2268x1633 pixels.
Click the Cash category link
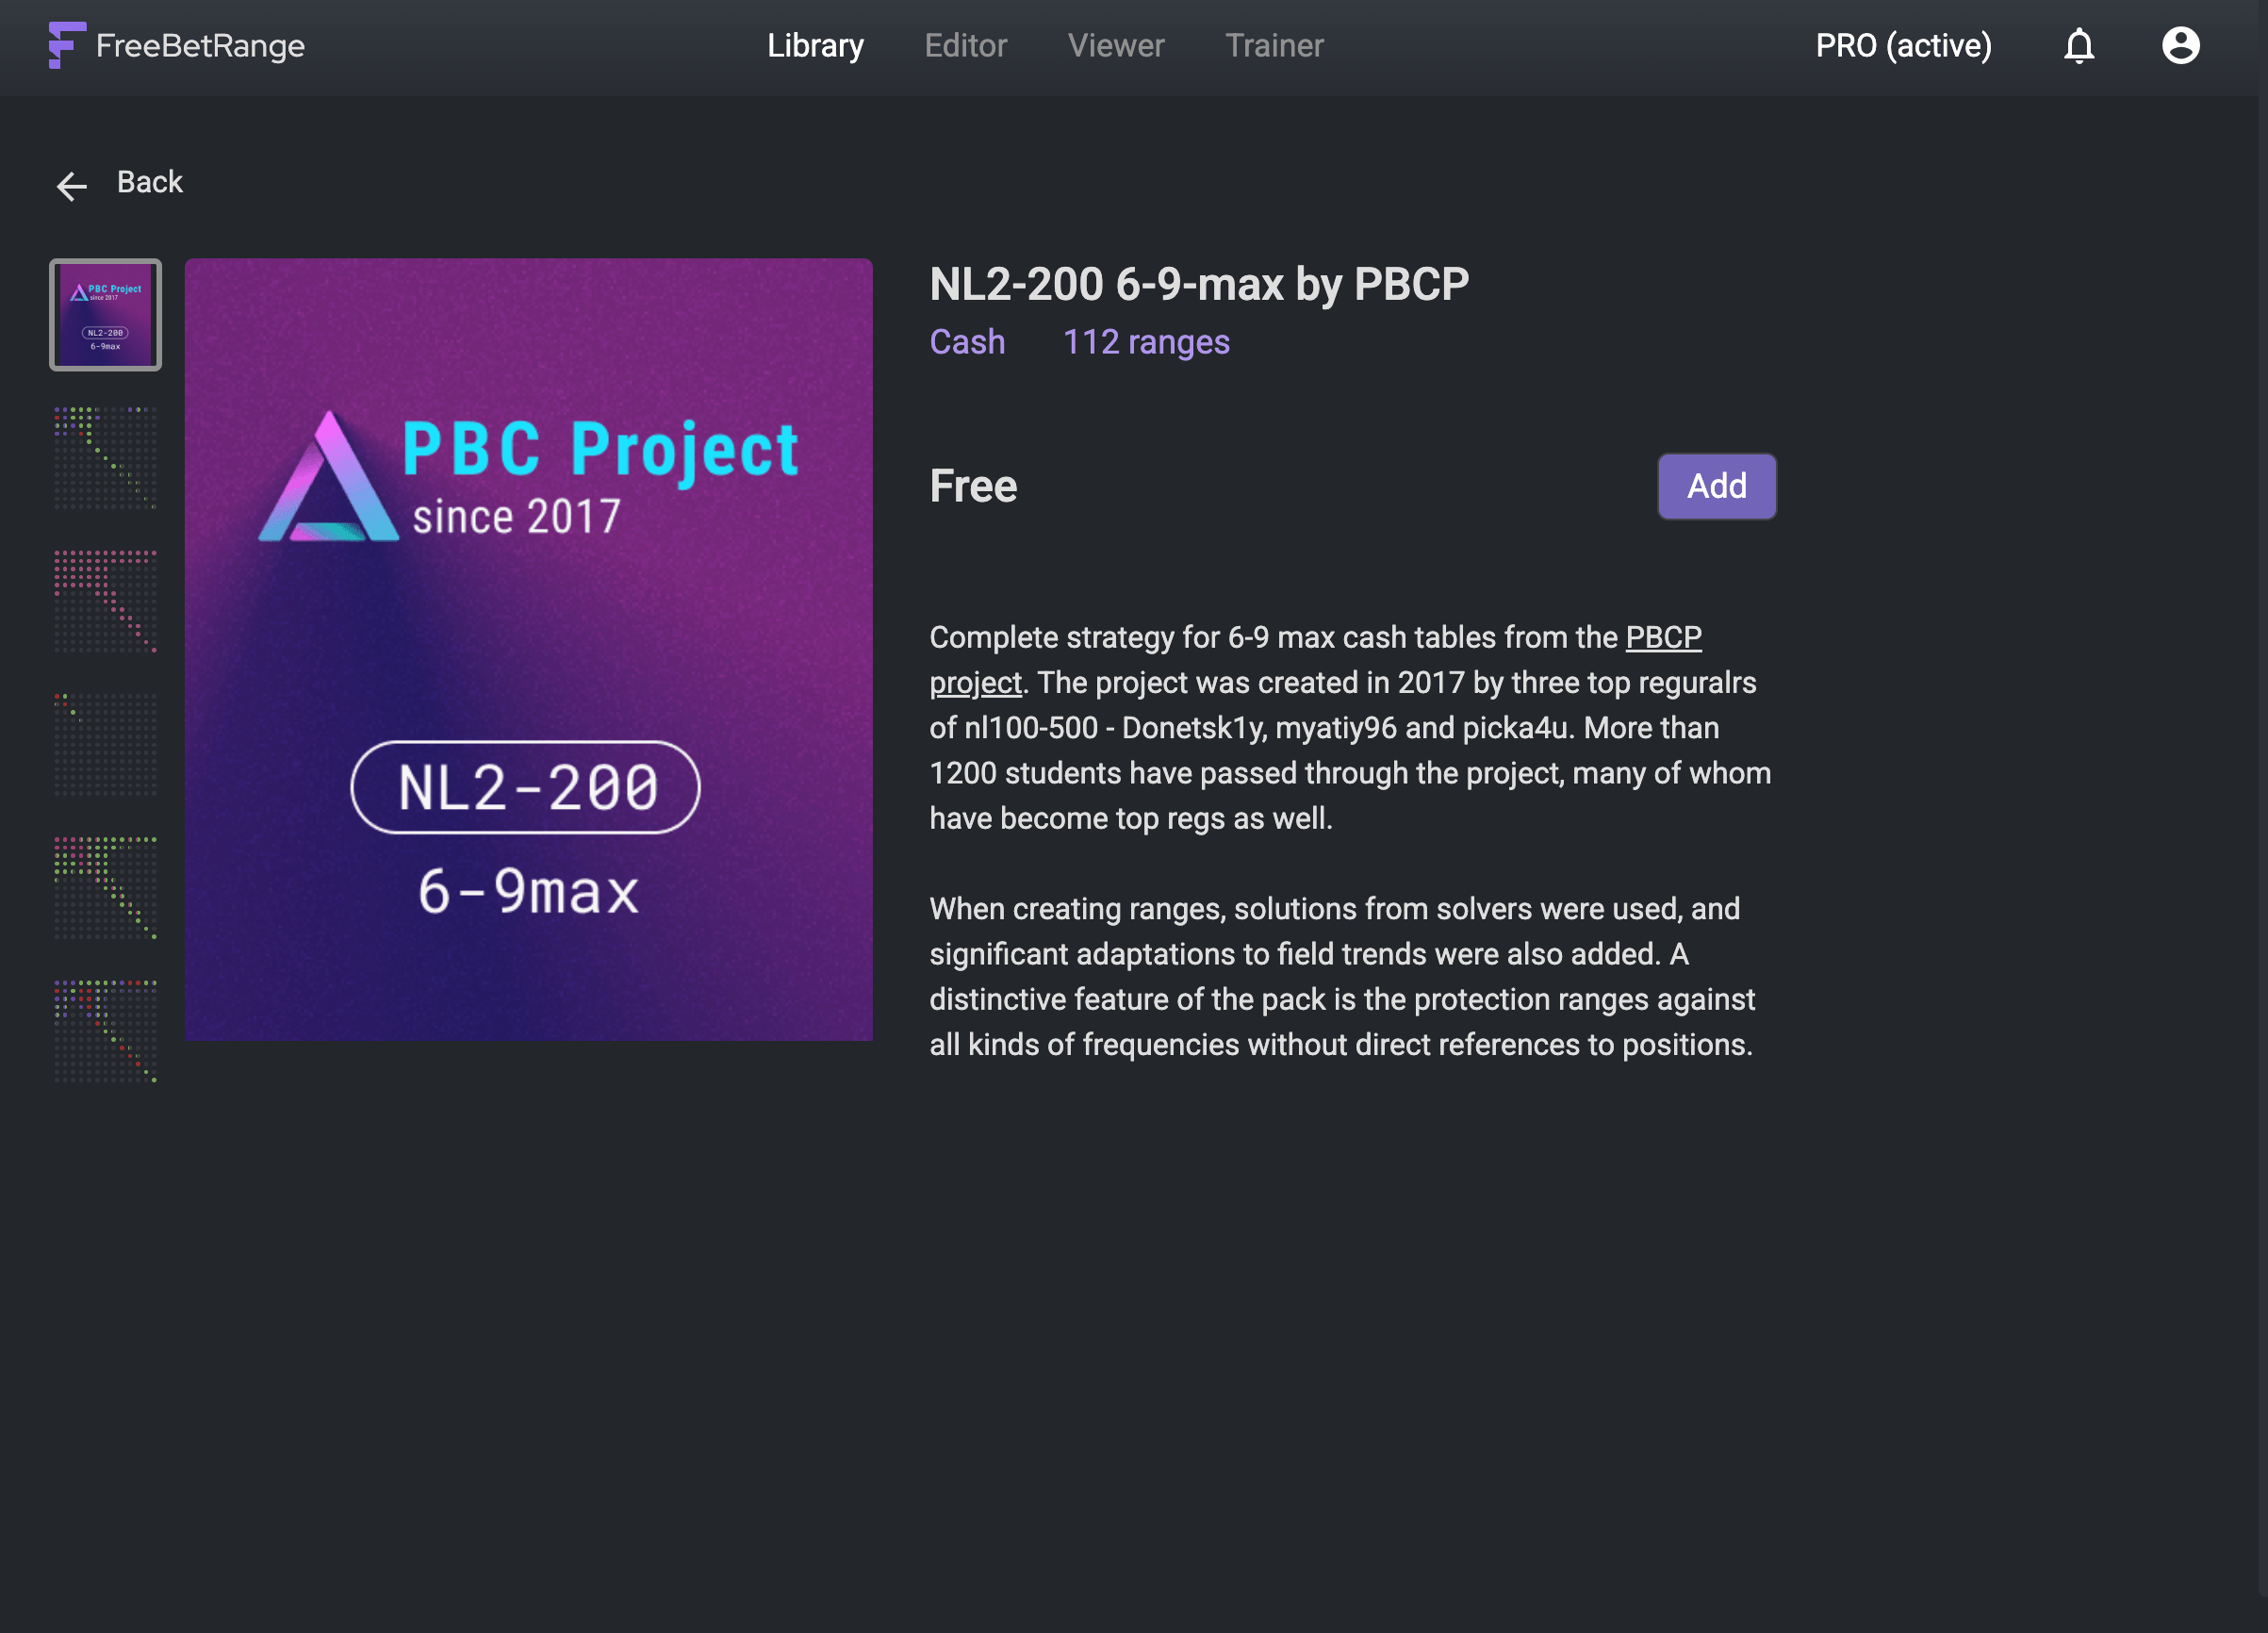966,342
